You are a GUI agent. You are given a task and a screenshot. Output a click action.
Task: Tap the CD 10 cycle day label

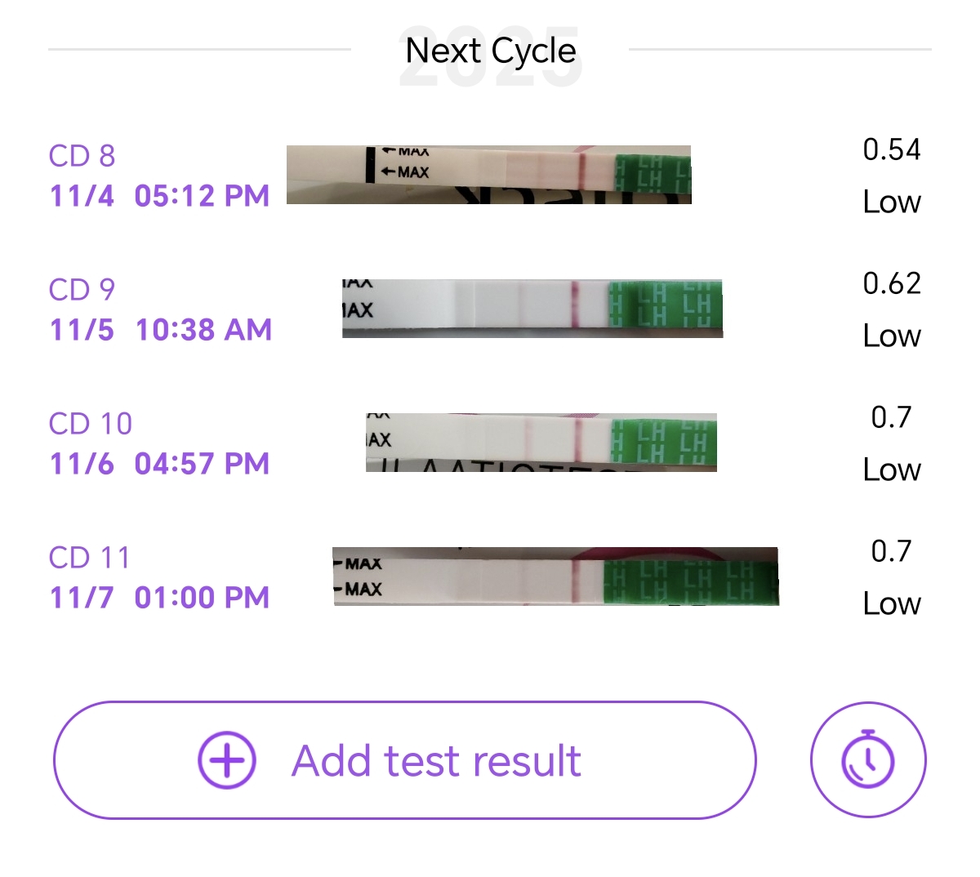90,424
